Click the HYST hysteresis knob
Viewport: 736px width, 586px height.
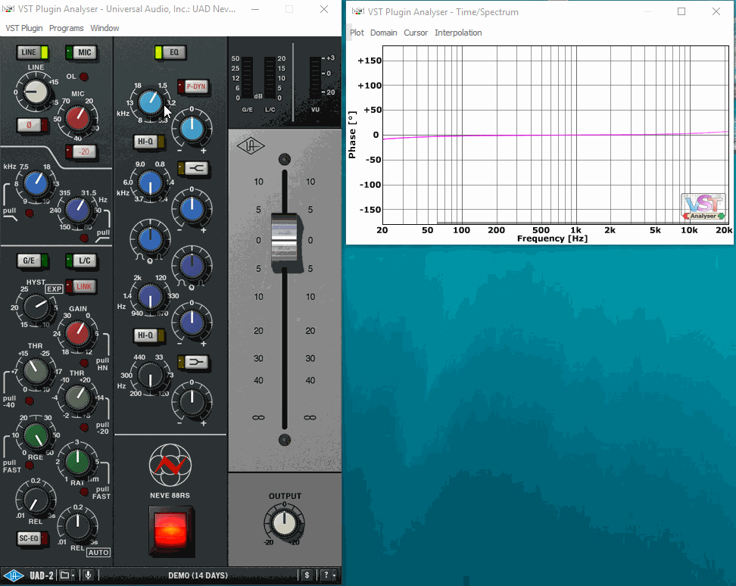[x=36, y=308]
